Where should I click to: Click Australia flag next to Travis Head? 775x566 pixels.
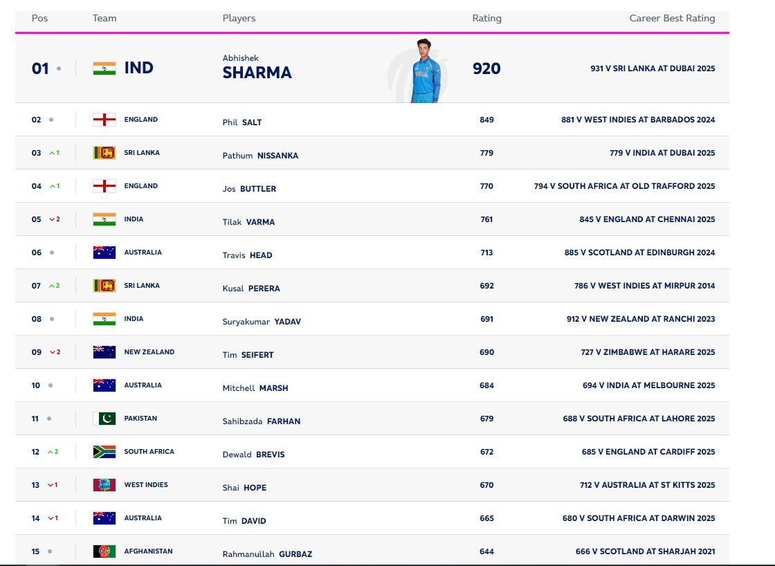pyautogui.click(x=104, y=253)
